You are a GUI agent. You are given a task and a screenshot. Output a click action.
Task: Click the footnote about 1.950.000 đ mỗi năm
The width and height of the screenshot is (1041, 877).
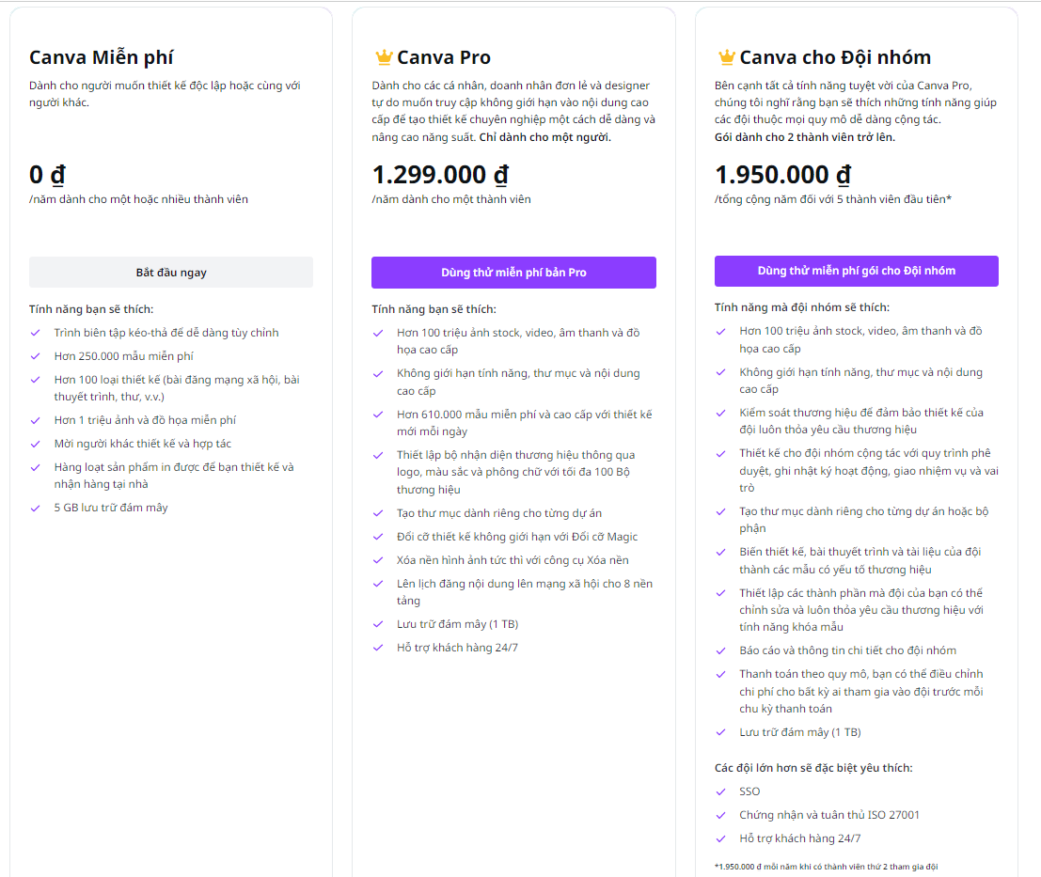pos(826,867)
